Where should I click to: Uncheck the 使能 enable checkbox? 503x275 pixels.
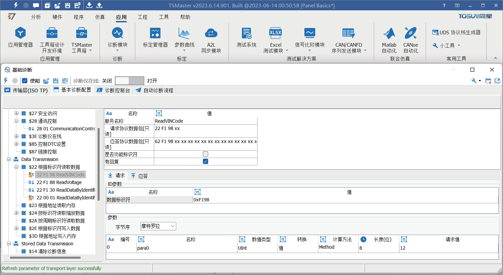coord(25,81)
